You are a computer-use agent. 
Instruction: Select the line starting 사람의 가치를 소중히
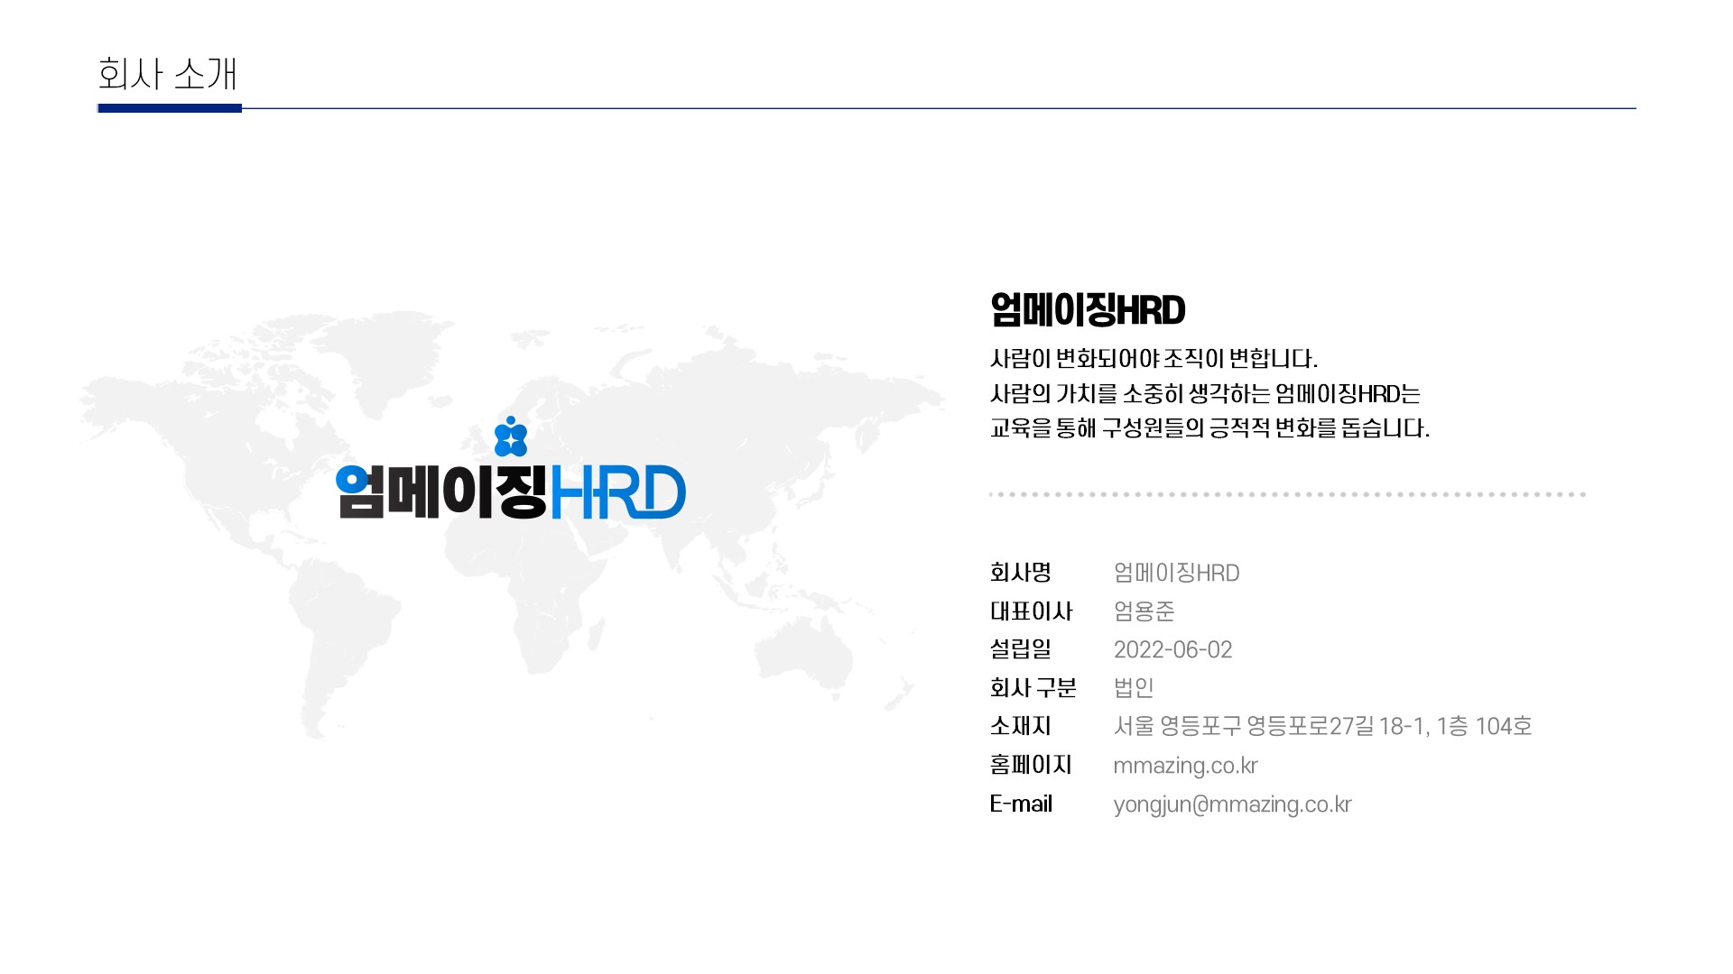1205,393
